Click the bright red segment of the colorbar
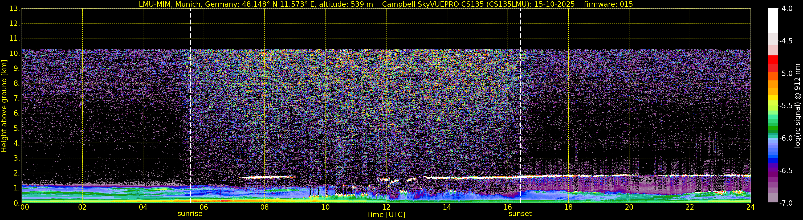Screen dimensions: 803x220 tap(773, 59)
